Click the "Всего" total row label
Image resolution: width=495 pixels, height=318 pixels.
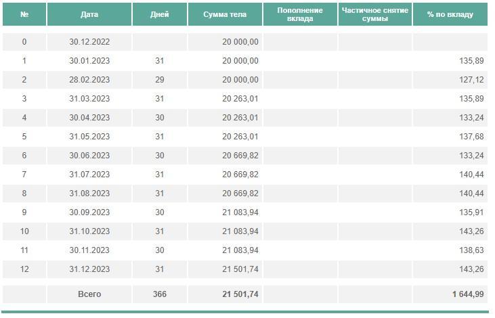pyautogui.click(x=89, y=294)
